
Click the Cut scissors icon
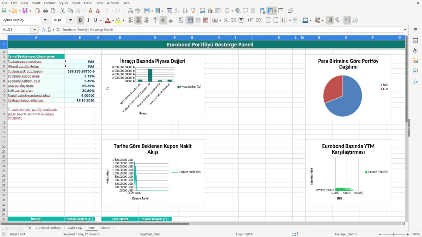(x=63, y=11)
